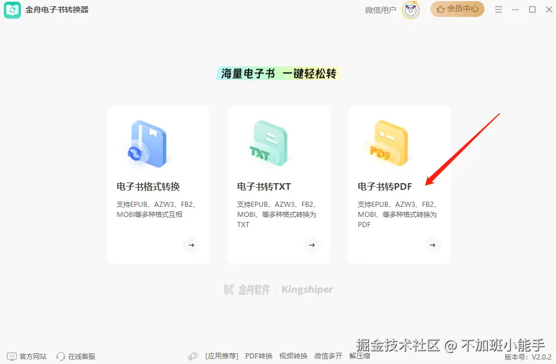
Task: Minimize the converter window
Action: (x=515, y=10)
